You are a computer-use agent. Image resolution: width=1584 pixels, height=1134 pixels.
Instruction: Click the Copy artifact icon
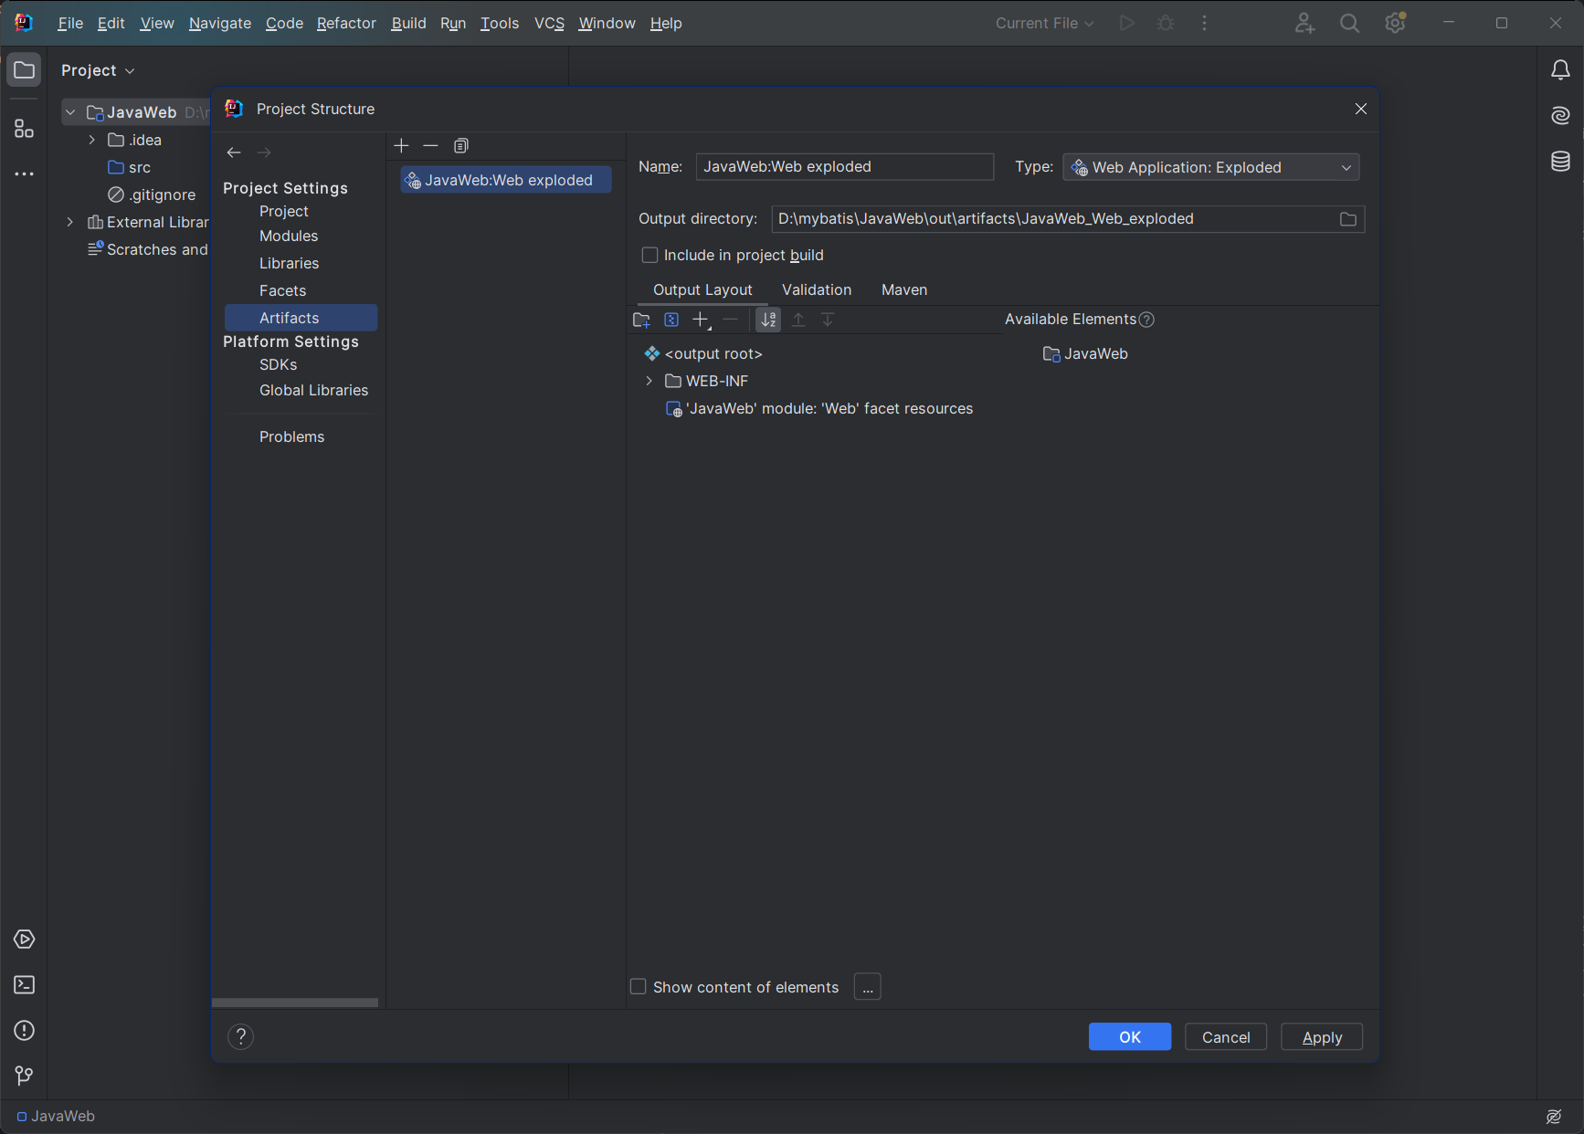(x=461, y=146)
